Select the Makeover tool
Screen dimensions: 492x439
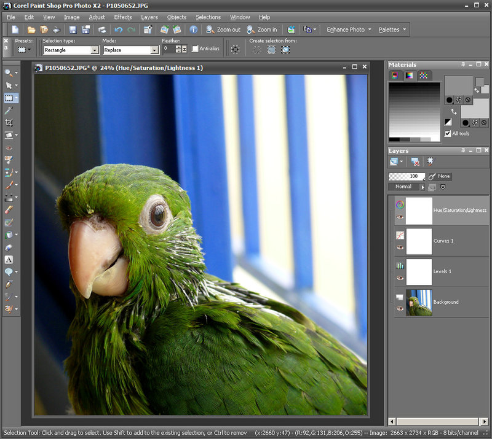[9, 160]
